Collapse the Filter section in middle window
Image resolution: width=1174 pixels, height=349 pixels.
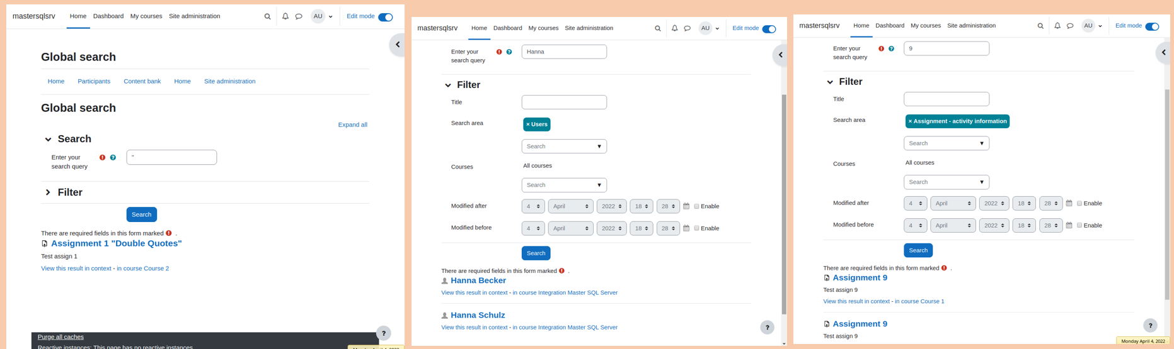click(448, 86)
